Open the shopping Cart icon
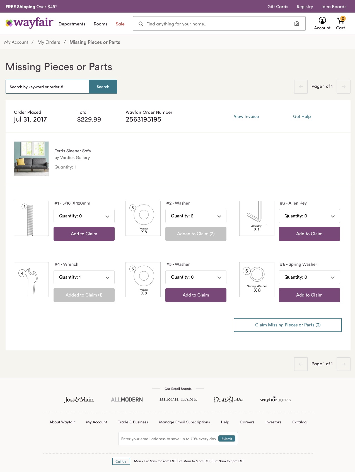This screenshot has width=355, height=472. [340, 20]
